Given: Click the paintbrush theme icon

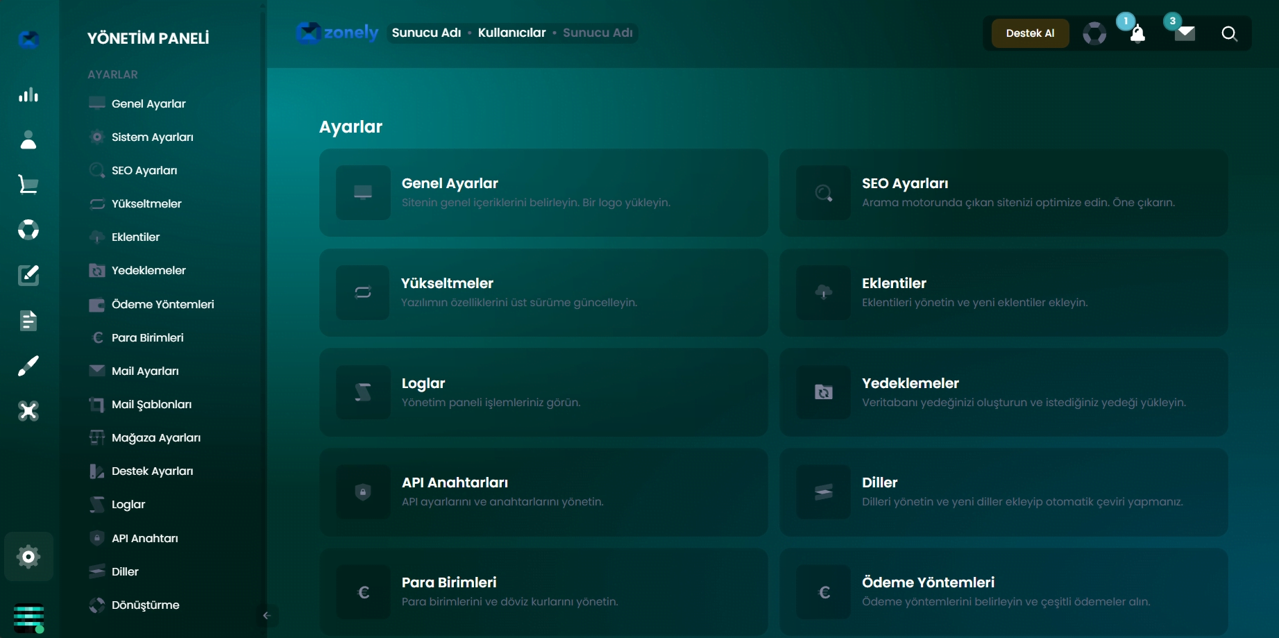Looking at the screenshot, I should click(28, 366).
